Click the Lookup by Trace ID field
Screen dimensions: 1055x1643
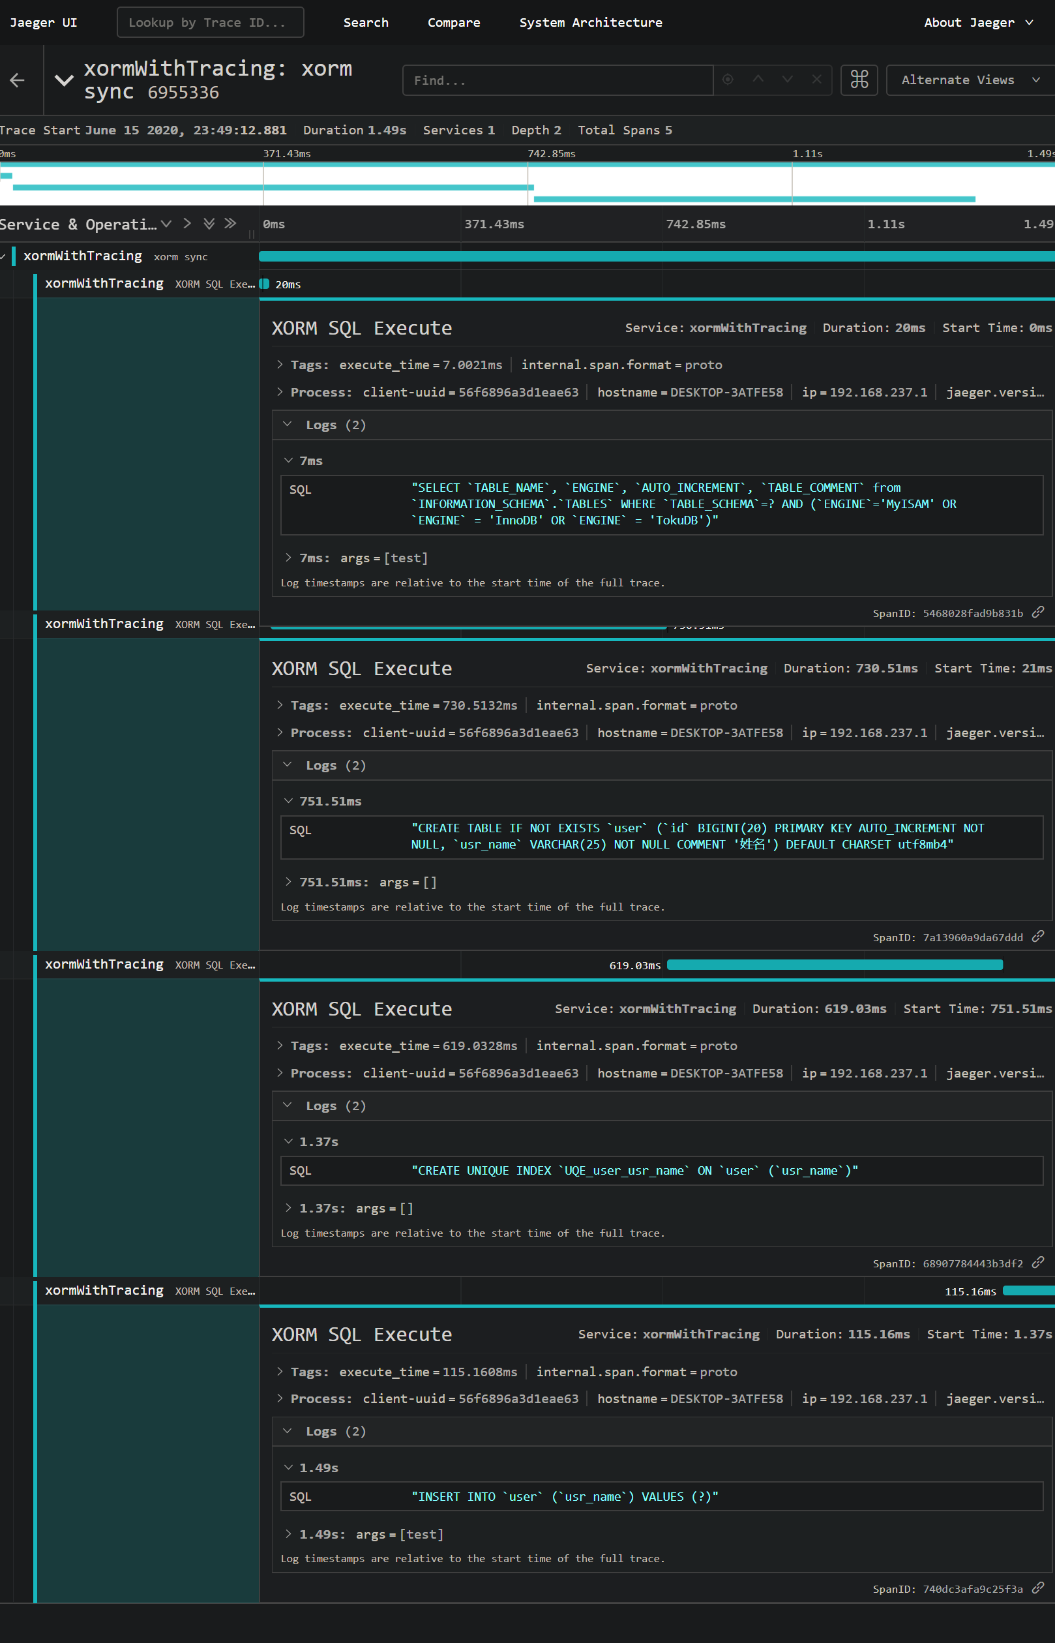[x=211, y=23]
